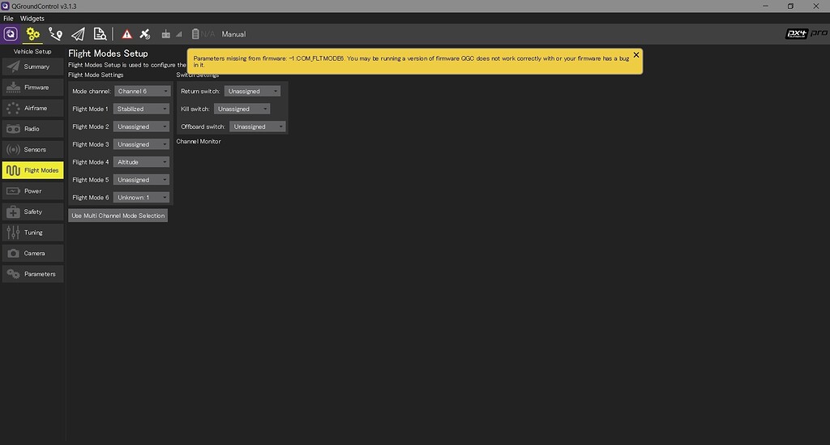Expand Flight Mode 4 Altitude dropdown
The width and height of the screenshot is (830, 445).
(141, 162)
